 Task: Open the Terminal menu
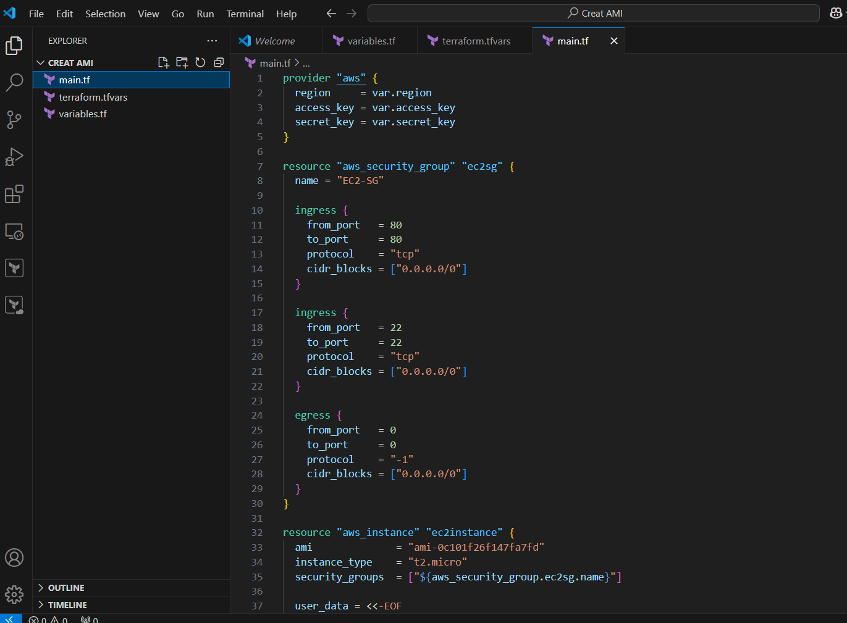click(245, 14)
